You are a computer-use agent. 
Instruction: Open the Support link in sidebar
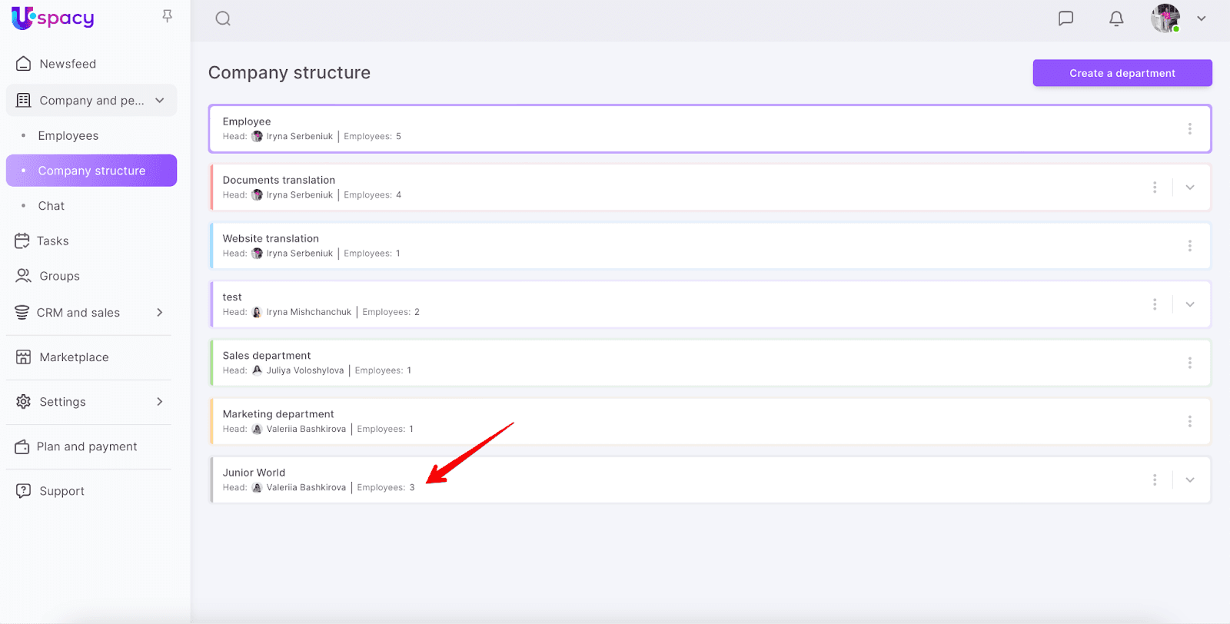[x=61, y=491]
